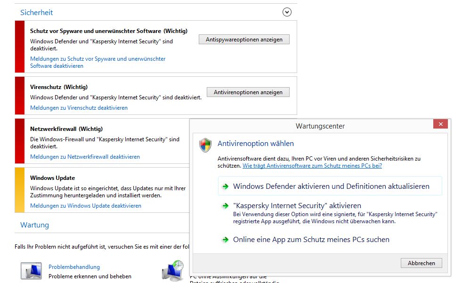The width and height of the screenshot is (454, 283).
Task: Disable messages about Netzwerkfirewall
Action: point(85,157)
